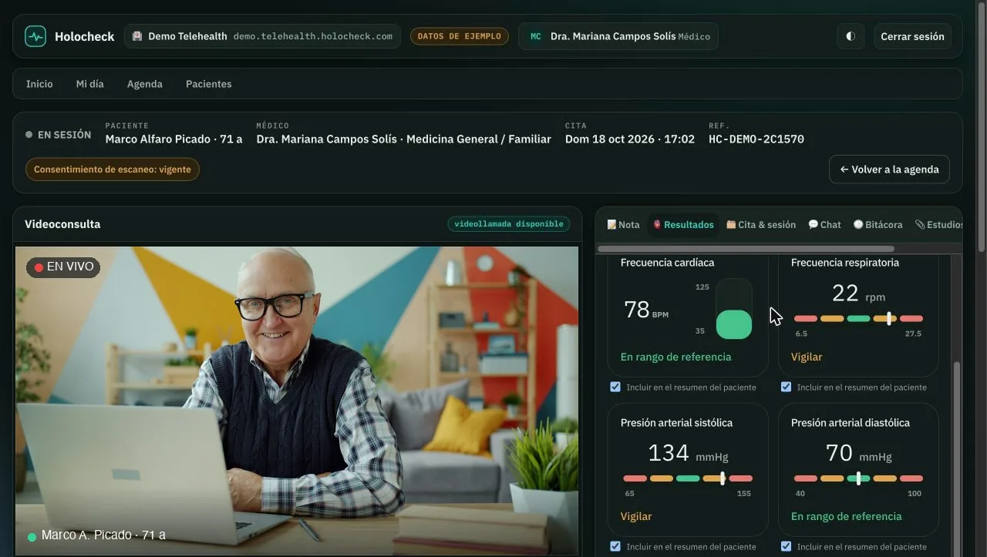This screenshot has height=557, width=987.
Task: Toggle systolic pressure's summary checkbox
Action: coord(615,546)
